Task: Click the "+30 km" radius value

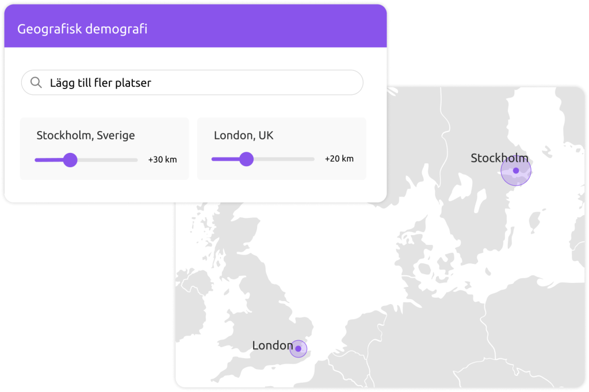Action: [162, 160]
